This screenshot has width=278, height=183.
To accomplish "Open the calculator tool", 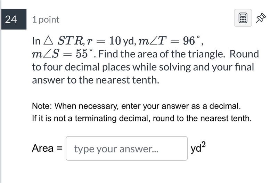I will click(x=243, y=18).
